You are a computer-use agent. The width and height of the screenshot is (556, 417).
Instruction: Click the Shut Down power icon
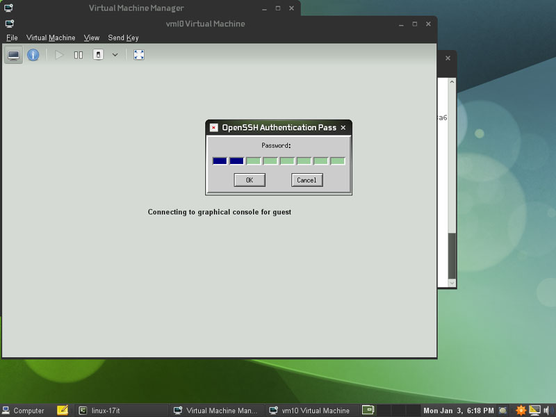pos(98,55)
